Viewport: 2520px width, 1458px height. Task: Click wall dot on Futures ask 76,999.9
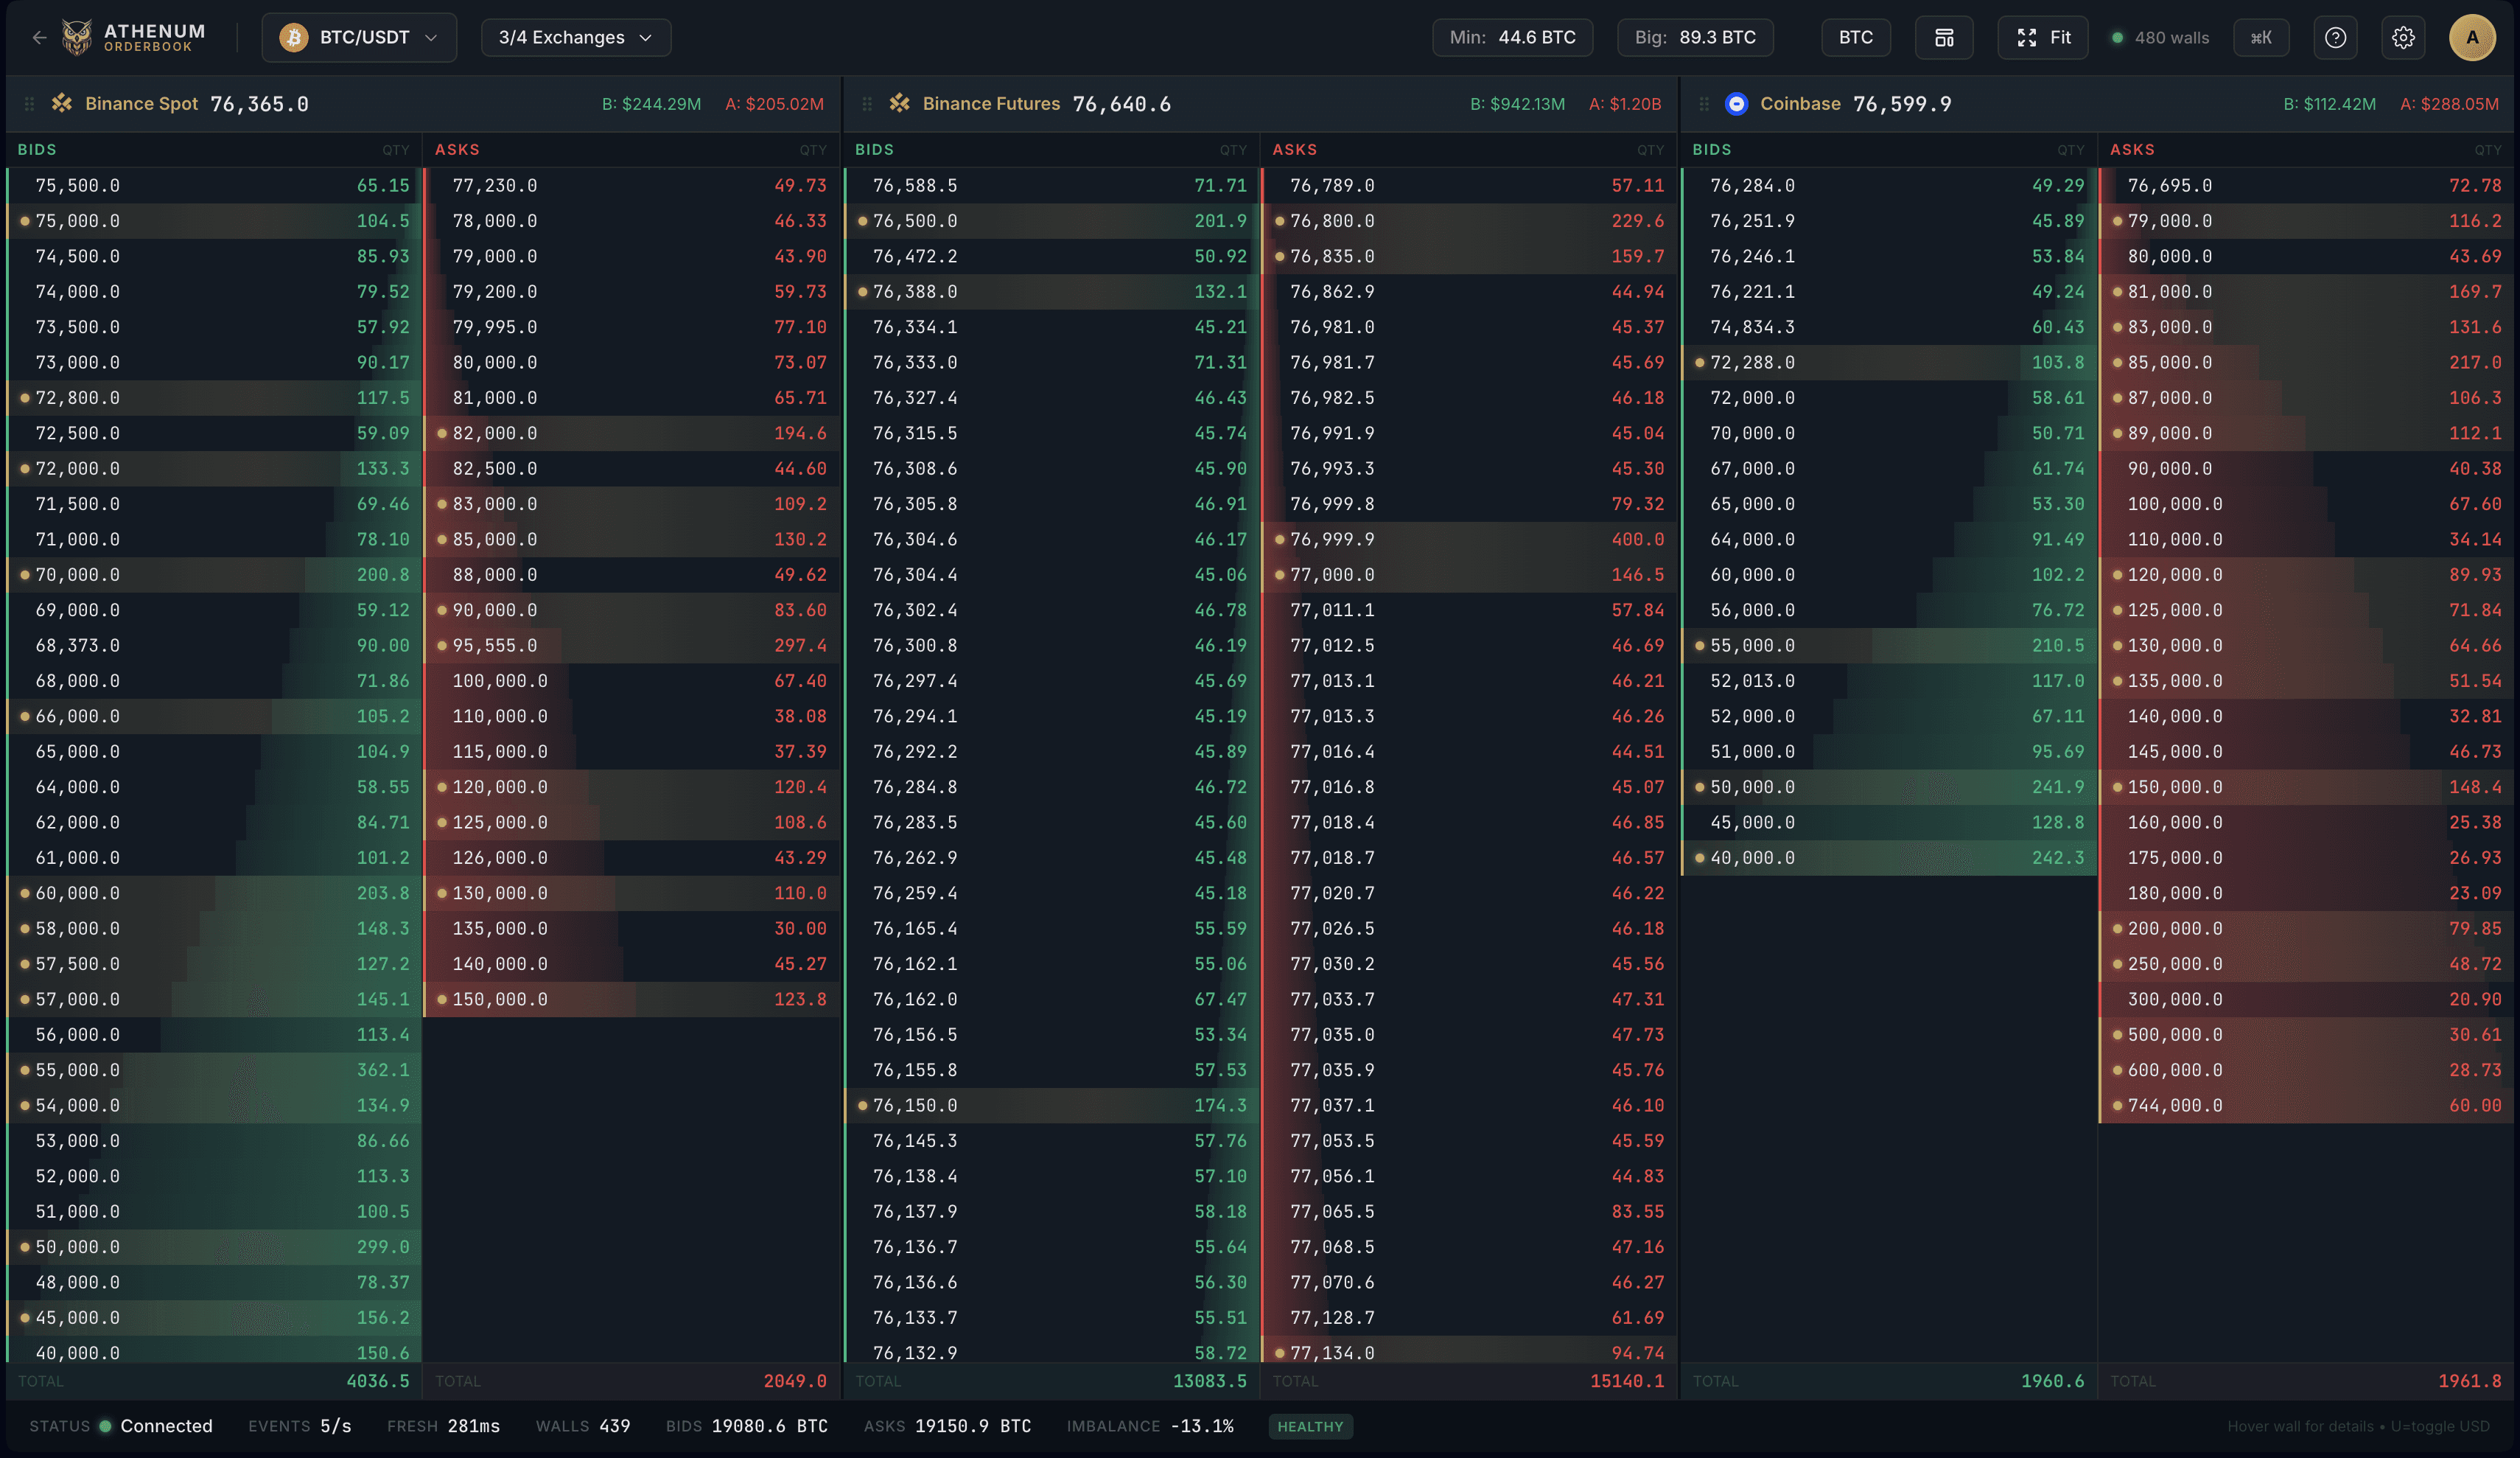coord(1280,540)
